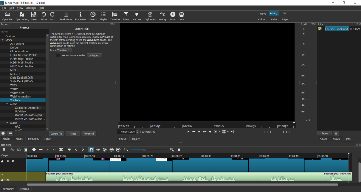
Task: Open the History toolbar icon
Action: pos(163,16)
